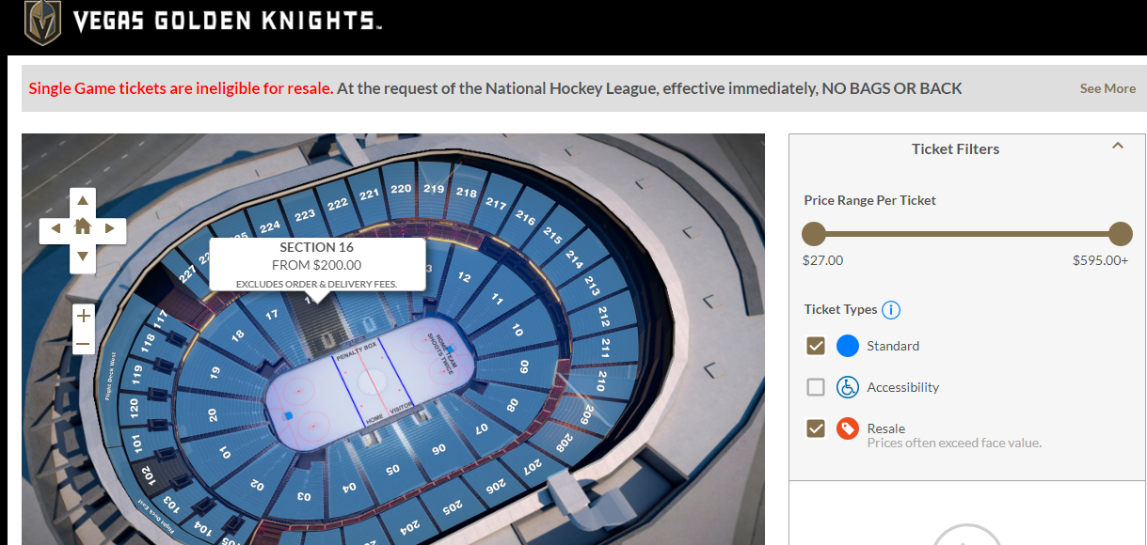The image size is (1147, 545).
Task: Select section 219 on the arena map
Action: point(434,189)
